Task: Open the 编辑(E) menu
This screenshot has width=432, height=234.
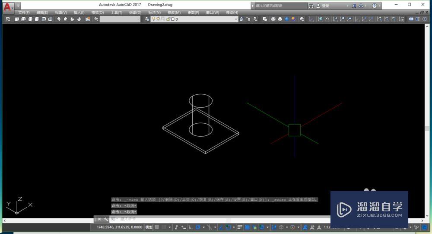Action: point(42,13)
